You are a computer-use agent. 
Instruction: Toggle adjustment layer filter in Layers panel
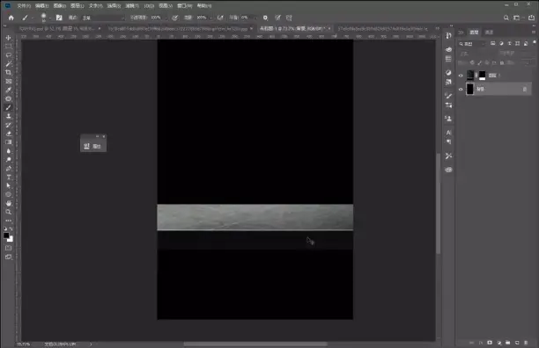tap(501, 44)
